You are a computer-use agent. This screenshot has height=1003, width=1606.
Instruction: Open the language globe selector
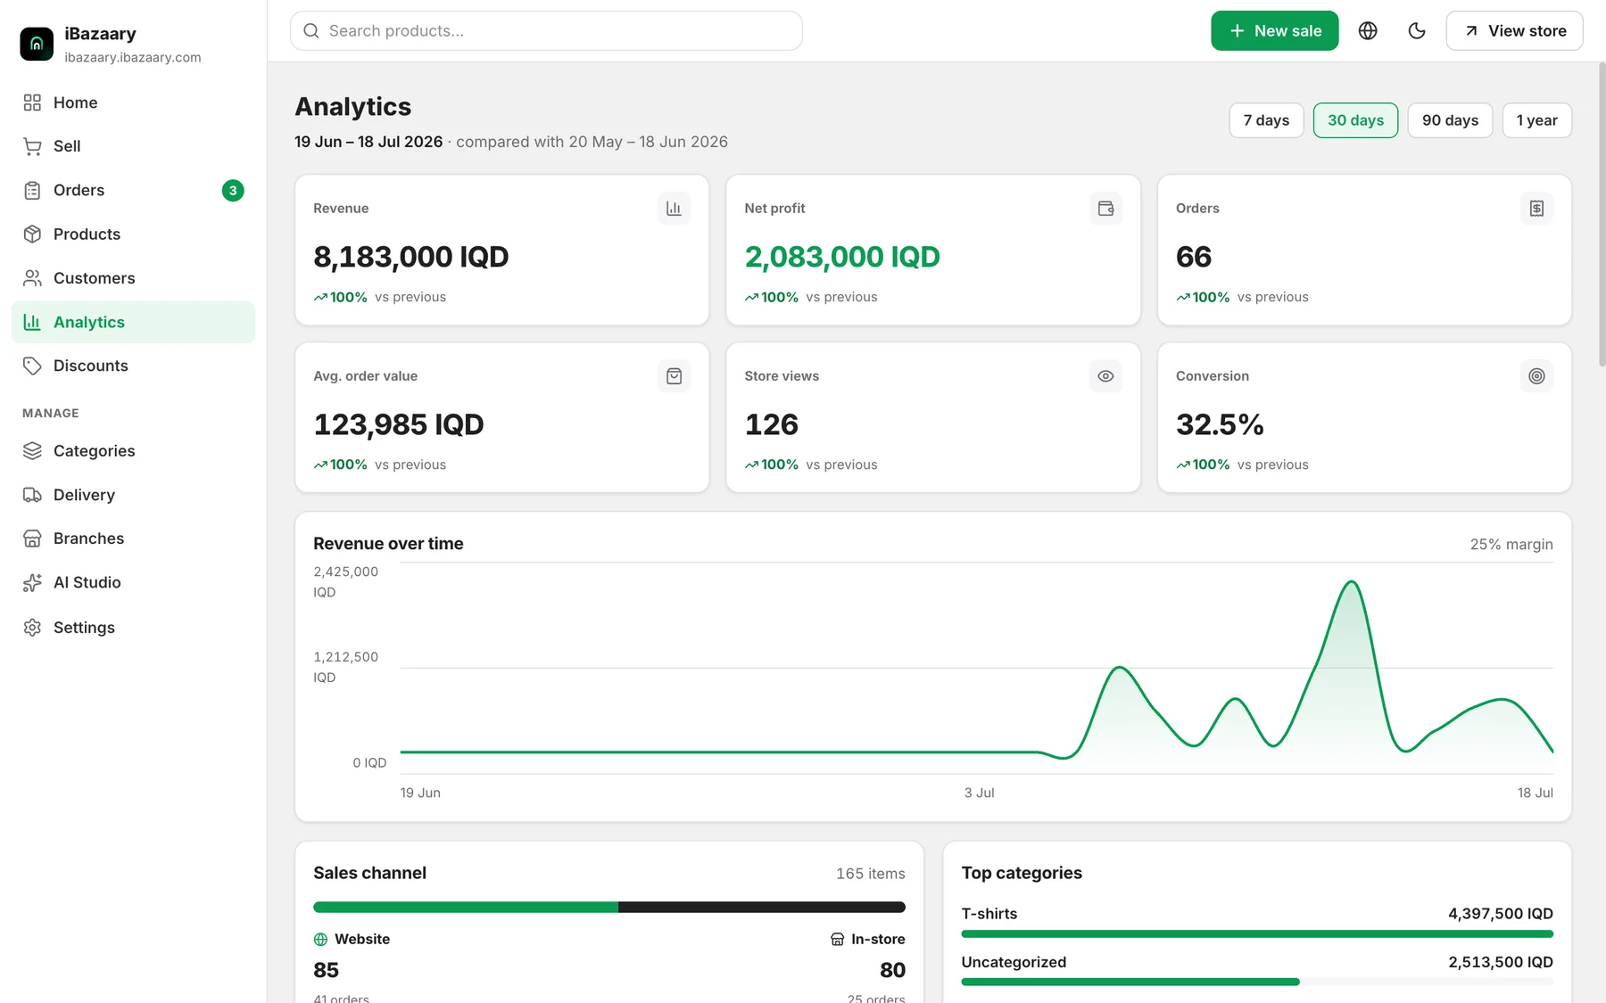click(1368, 31)
